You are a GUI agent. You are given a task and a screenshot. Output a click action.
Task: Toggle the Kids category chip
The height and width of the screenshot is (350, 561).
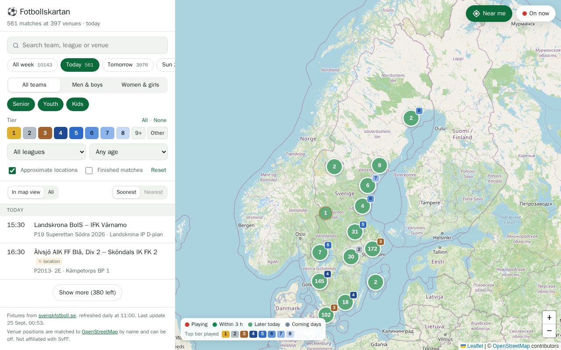tap(78, 104)
